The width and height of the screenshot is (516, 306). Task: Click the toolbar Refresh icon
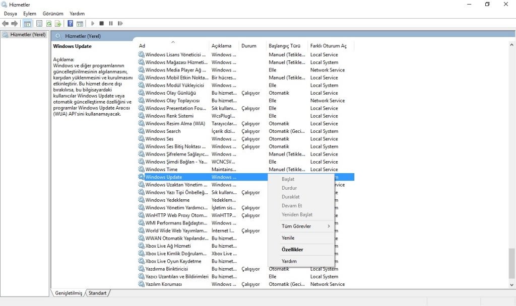point(49,23)
